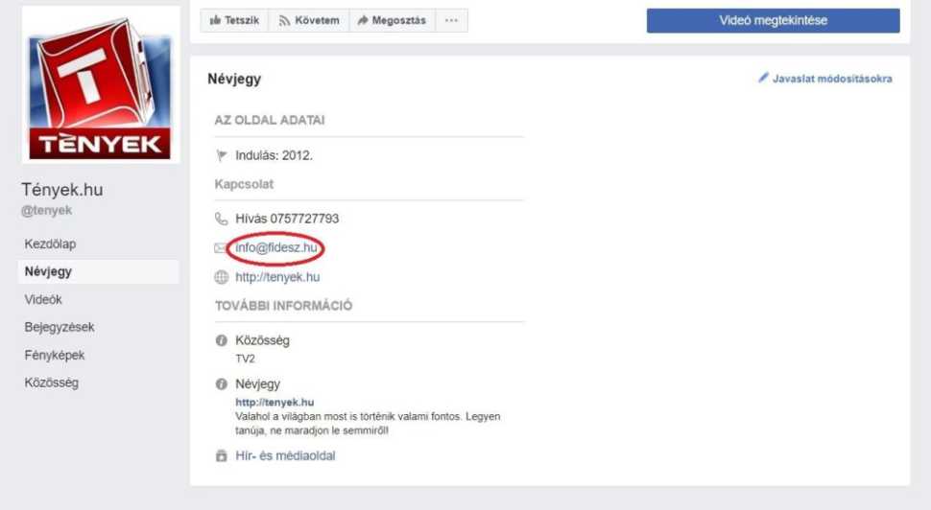
Task: Click the 'Valahol a világban' description text
Action: 368,424
